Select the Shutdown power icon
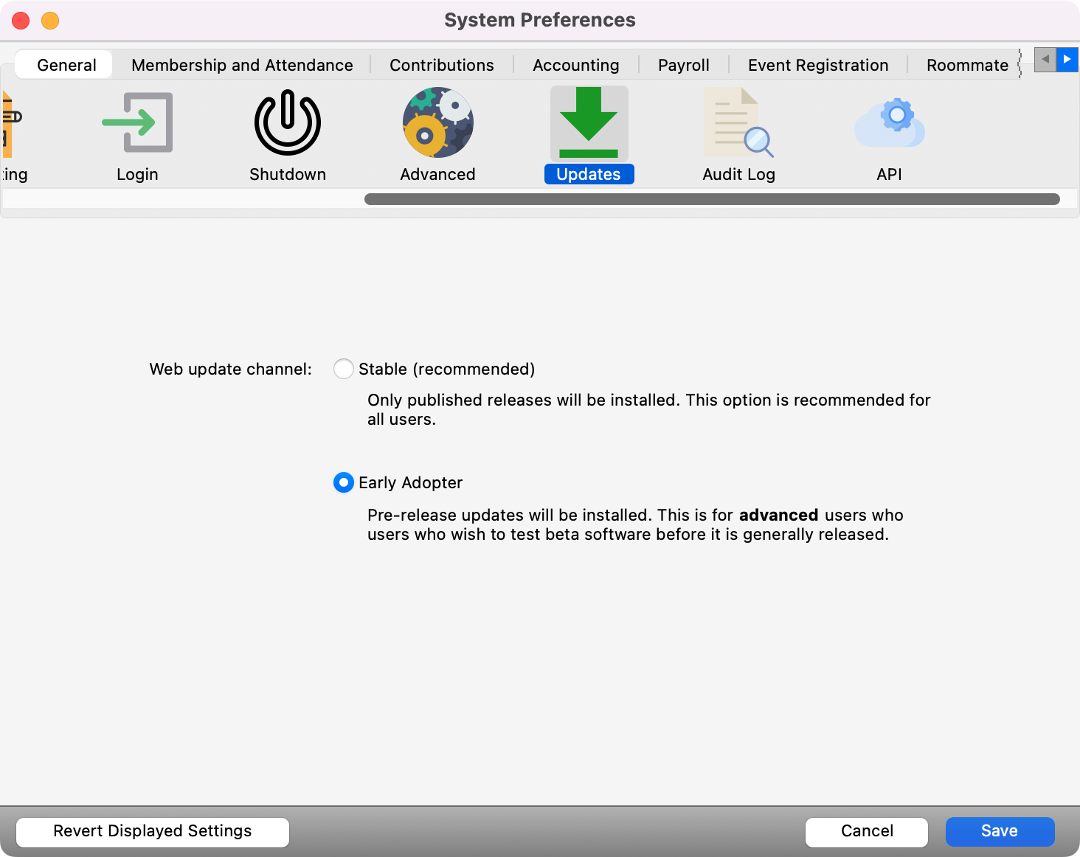 coord(287,123)
